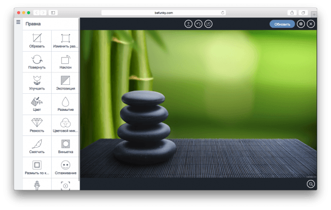
Task: Choose the Резкость sharpen tool
Action: [37, 125]
